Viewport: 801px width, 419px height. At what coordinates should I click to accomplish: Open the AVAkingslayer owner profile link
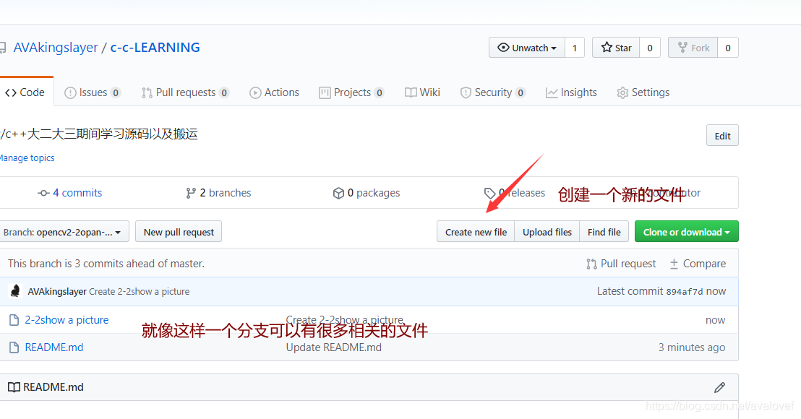[55, 48]
